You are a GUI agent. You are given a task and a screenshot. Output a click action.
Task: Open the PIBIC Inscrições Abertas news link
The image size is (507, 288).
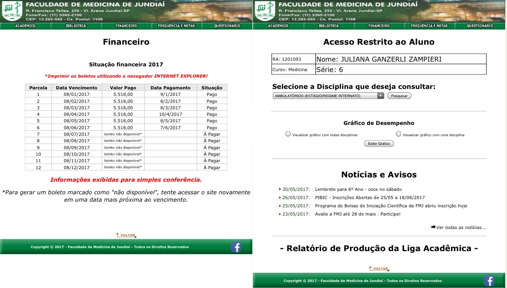[x=370, y=198]
